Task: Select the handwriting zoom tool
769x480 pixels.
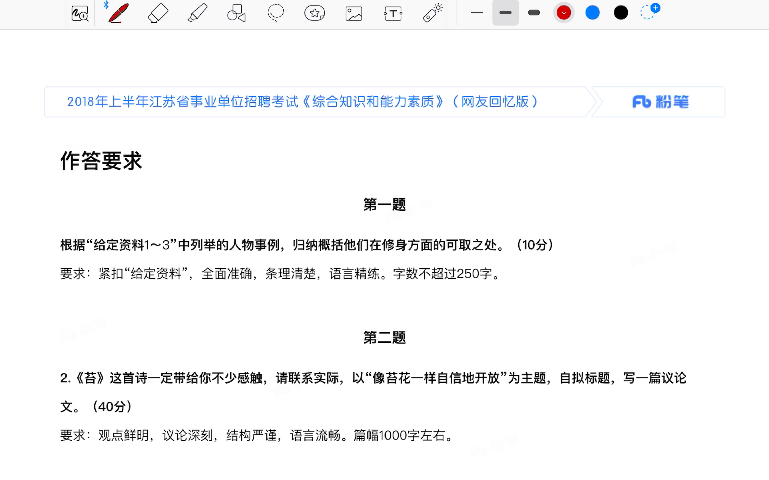Action: pyautogui.click(x=79, y=13)
